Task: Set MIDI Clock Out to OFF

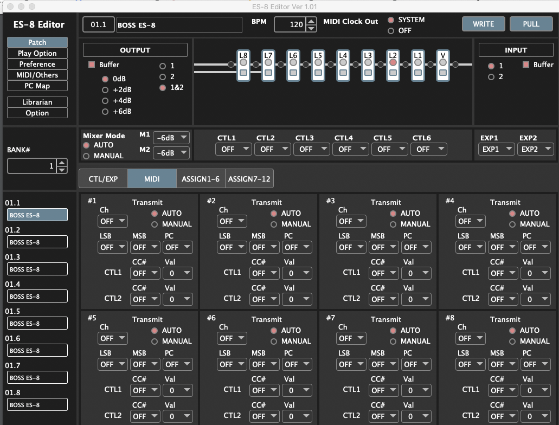Action: (x=391, y=31)
